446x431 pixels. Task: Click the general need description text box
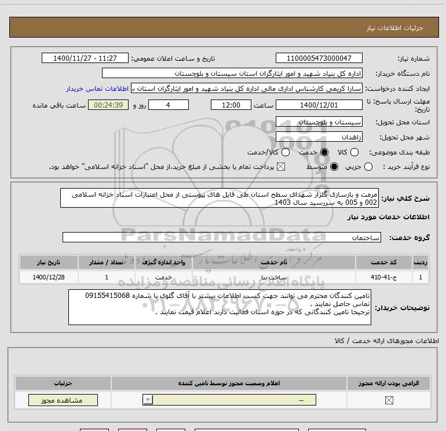(220, 198)
